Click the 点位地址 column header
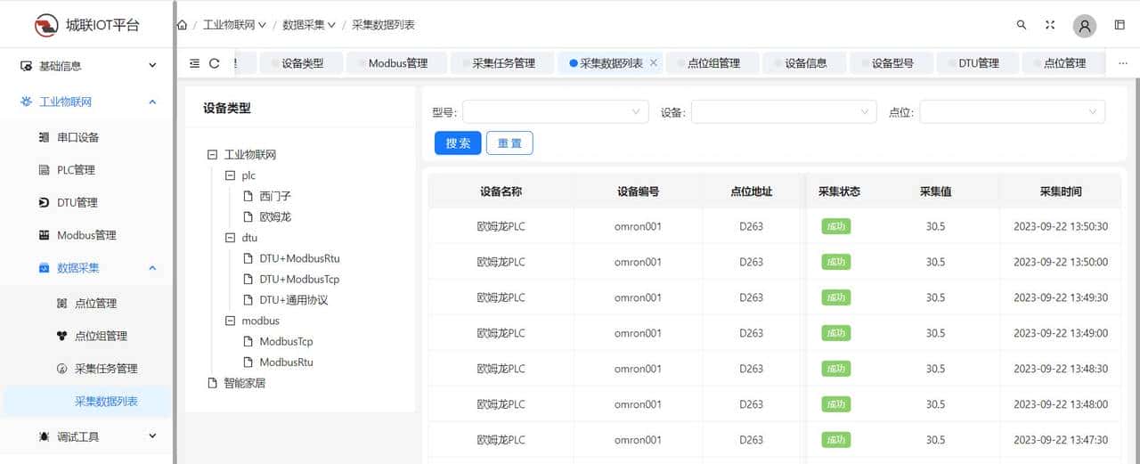 pos(751,191)
